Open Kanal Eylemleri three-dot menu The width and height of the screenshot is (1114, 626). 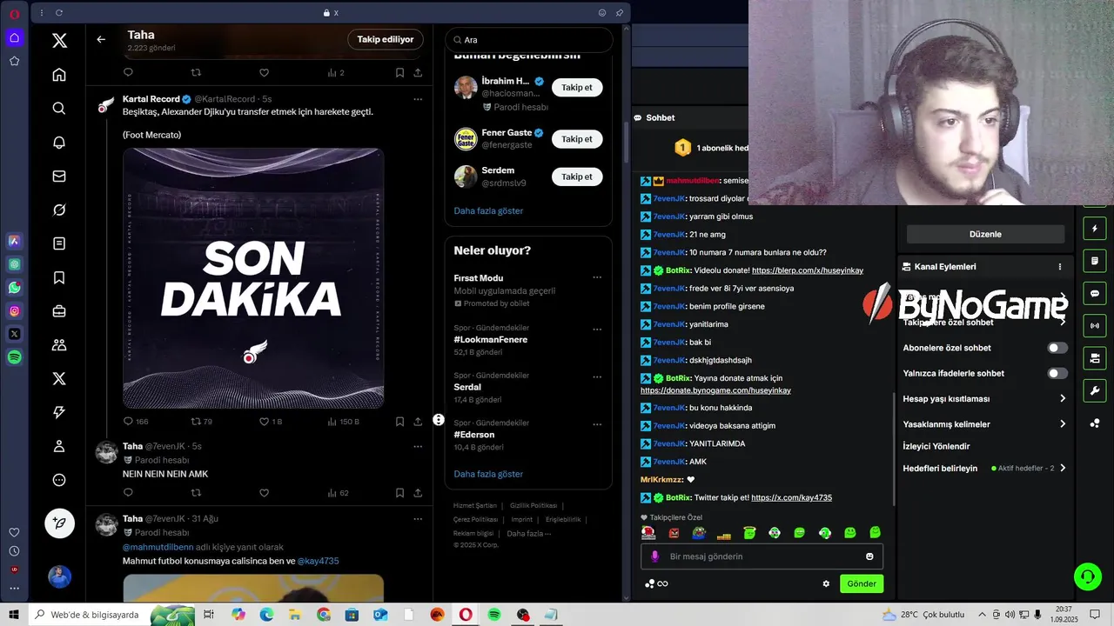tap(1060, 267)
